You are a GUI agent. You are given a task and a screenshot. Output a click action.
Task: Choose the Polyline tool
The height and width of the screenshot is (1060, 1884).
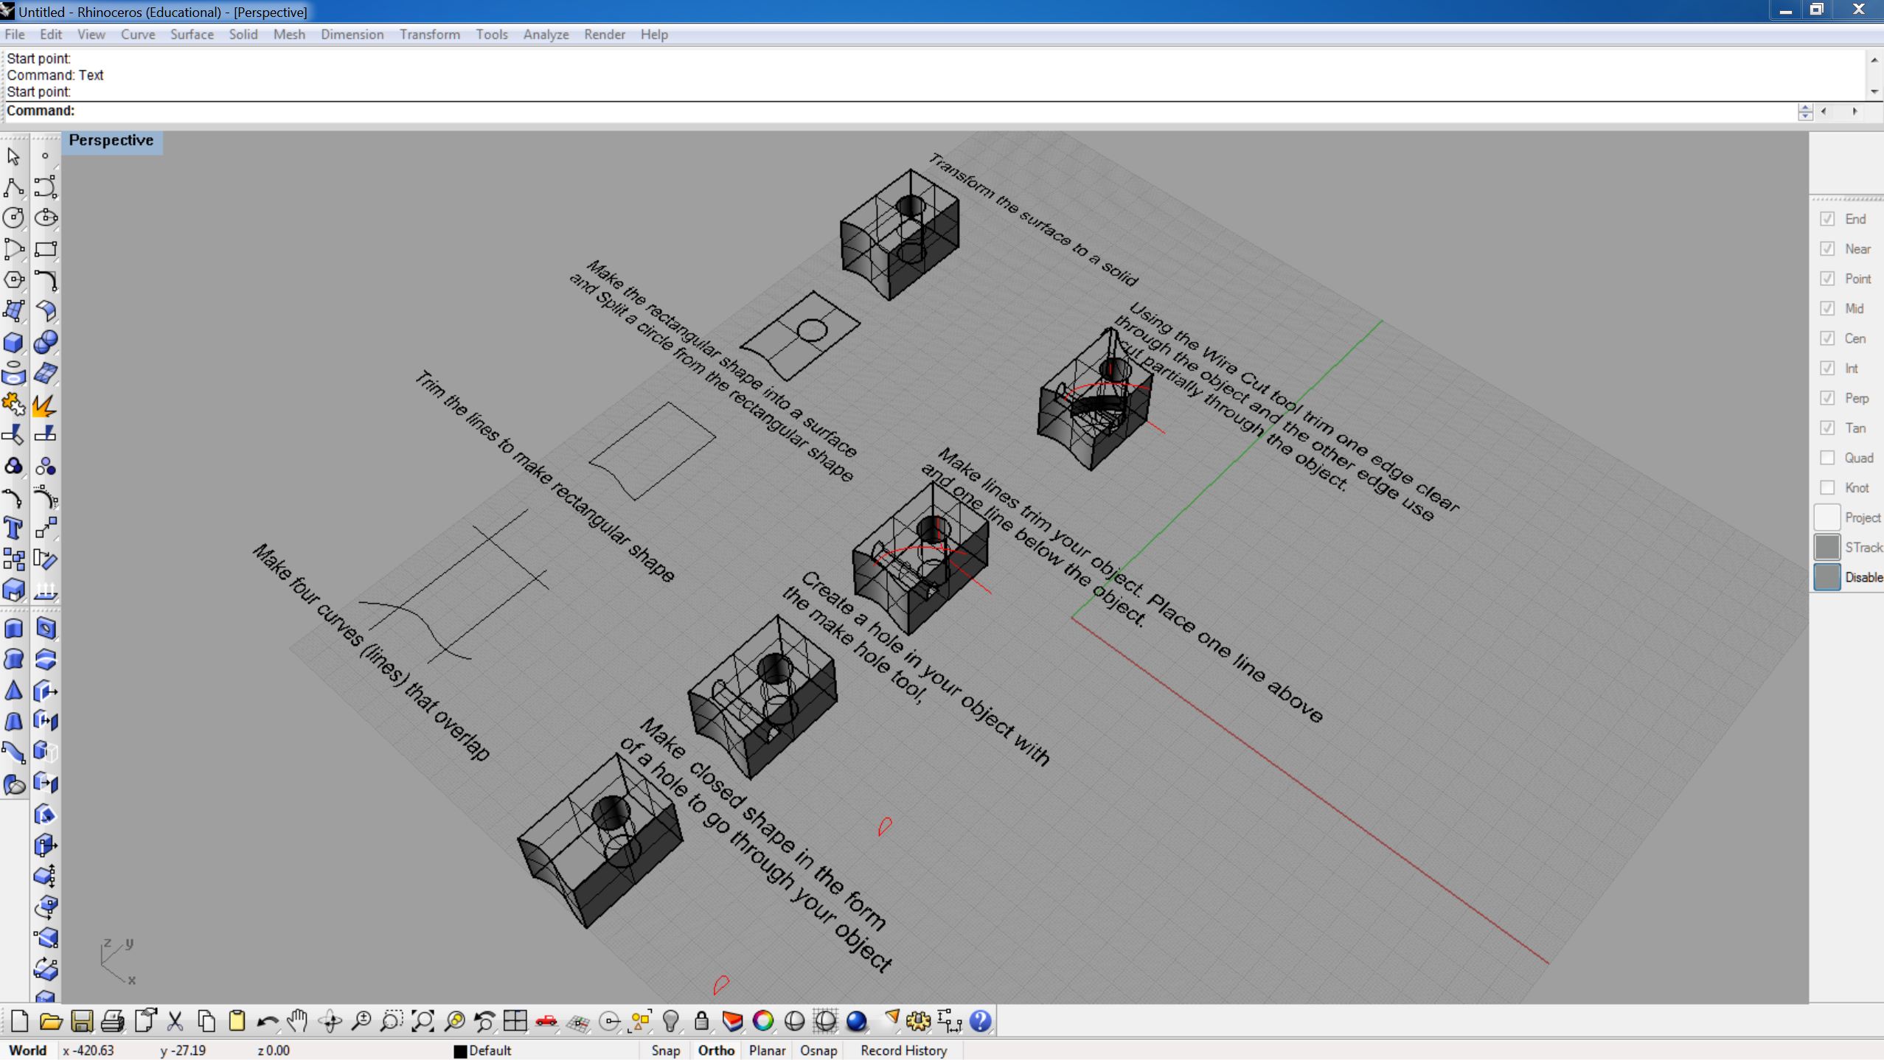pos(13,187)
